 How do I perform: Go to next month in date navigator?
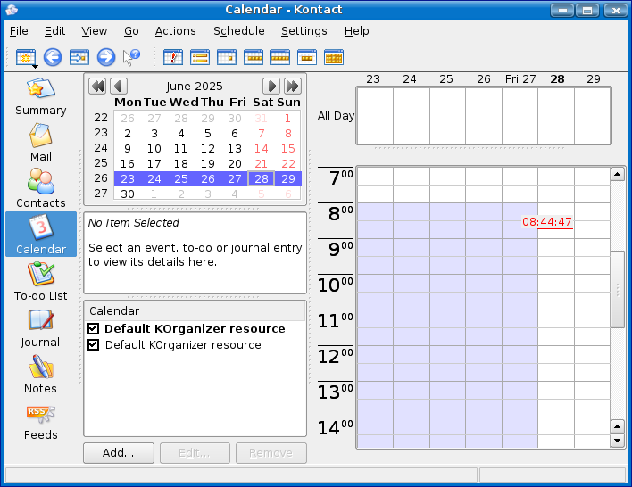tap(271, 87)
